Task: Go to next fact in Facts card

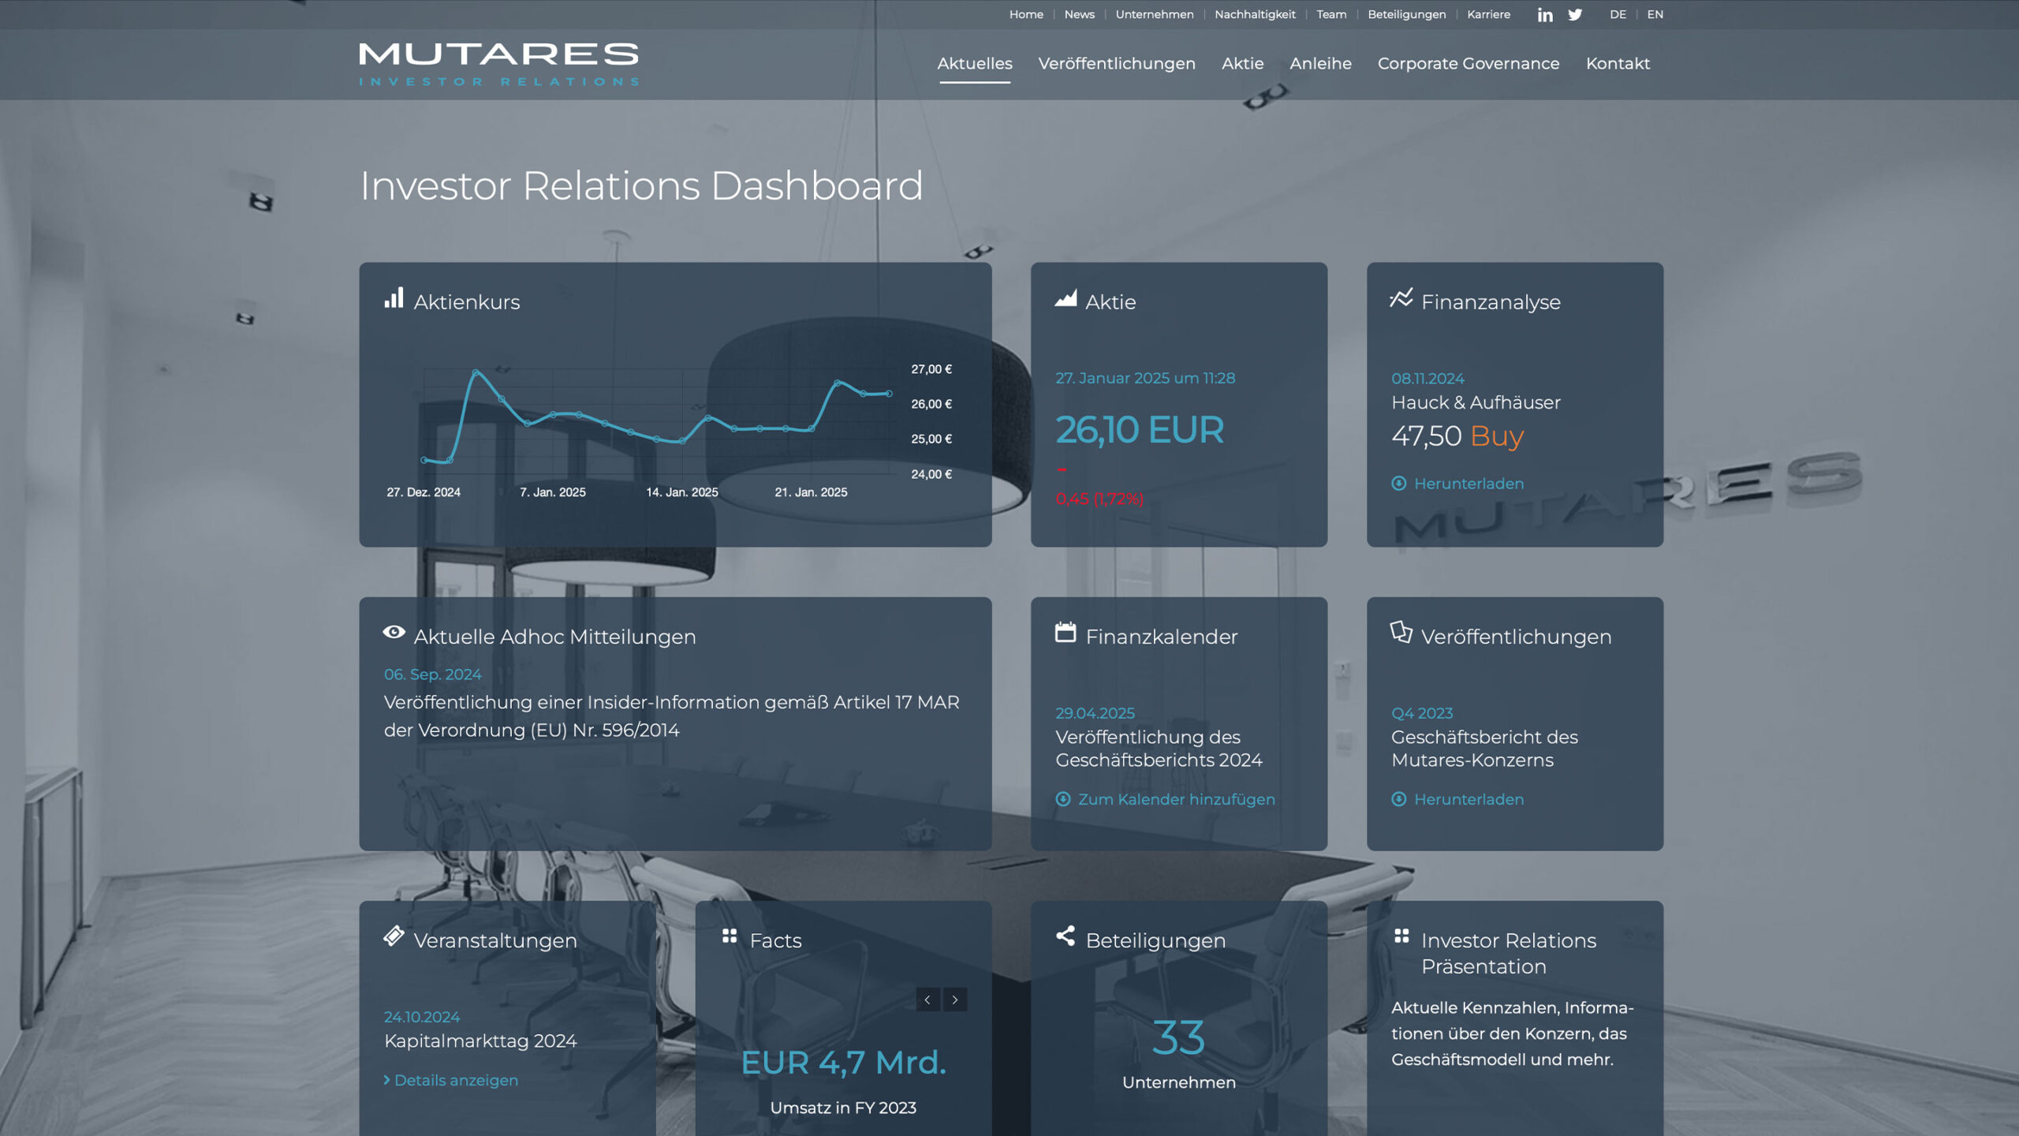Action: [x=955, y=1000]
